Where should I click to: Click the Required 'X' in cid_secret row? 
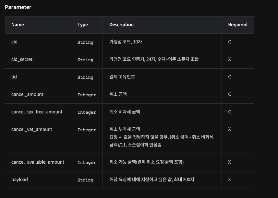pos(229,59)
